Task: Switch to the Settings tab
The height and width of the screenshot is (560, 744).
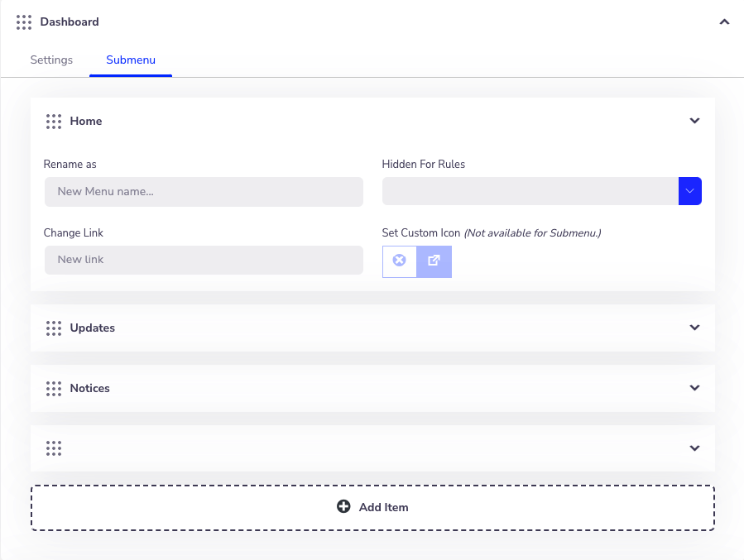Action: click(51, 60)
